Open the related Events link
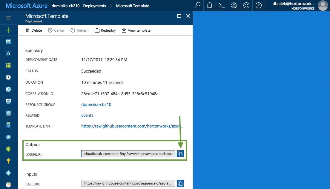 pyautogui.click(x=87, y=115)
